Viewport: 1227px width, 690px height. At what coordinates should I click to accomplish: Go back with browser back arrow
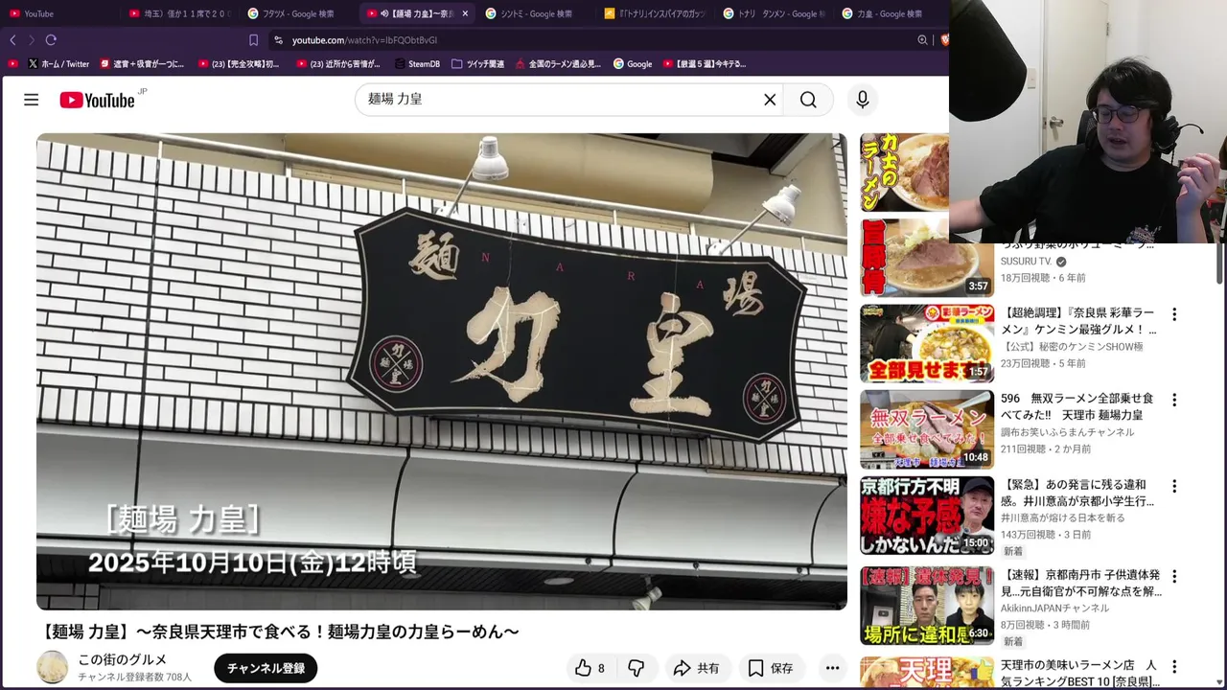coord(12,40)
